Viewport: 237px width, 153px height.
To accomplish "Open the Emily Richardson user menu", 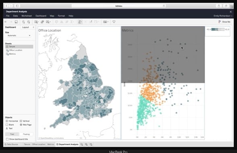I will [223, 16].
